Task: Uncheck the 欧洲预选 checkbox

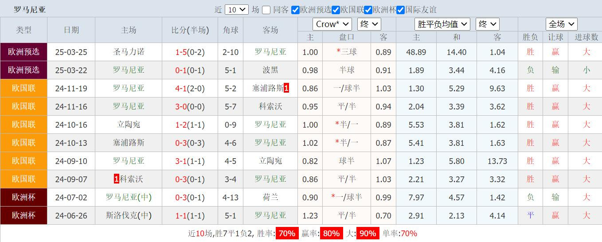Action: [x=295, y=10]
